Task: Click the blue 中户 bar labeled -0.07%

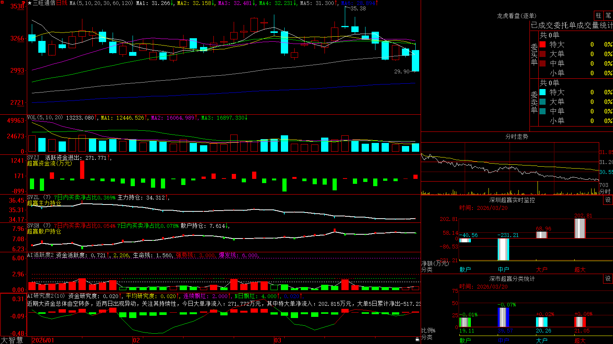Action: [x=503, y=317]
